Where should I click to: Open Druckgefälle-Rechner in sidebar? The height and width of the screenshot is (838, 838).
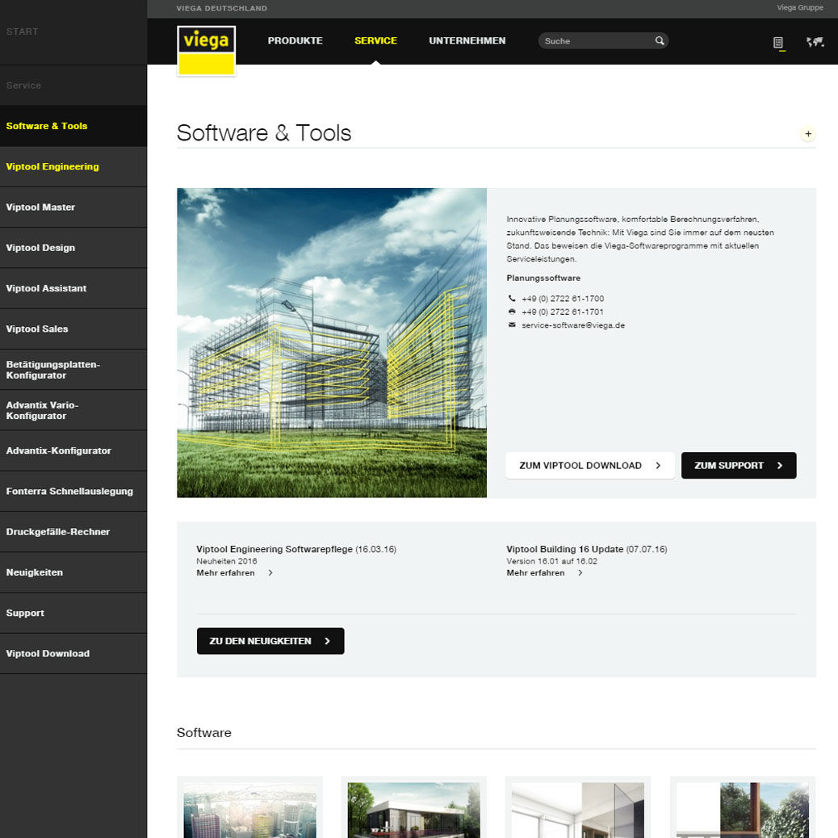[x=73, y=532]
